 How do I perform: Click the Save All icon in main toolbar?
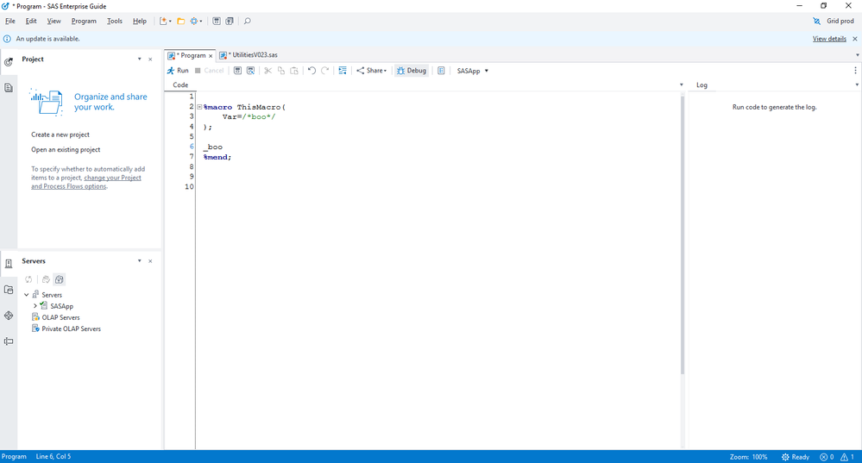point(230,21)
